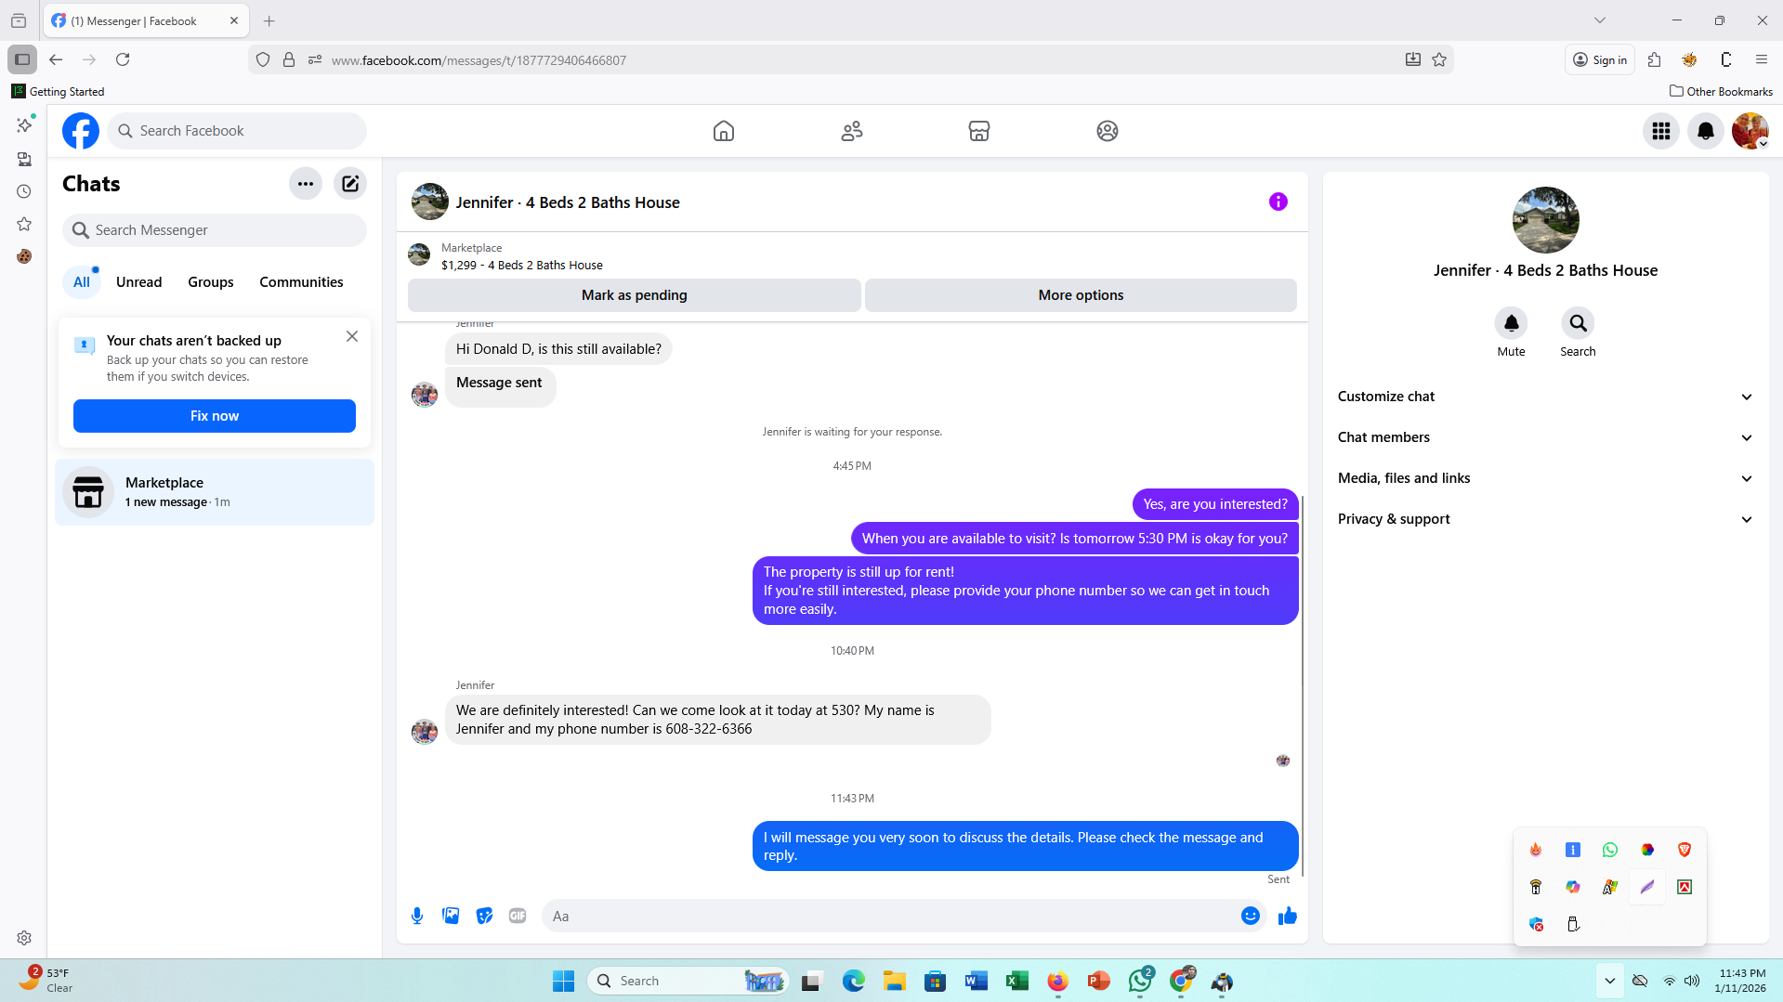The height and width of the screenshot is (1002, 1783).
Task: Dismiss the chats backup notice
Action: [x=351, y=336]
